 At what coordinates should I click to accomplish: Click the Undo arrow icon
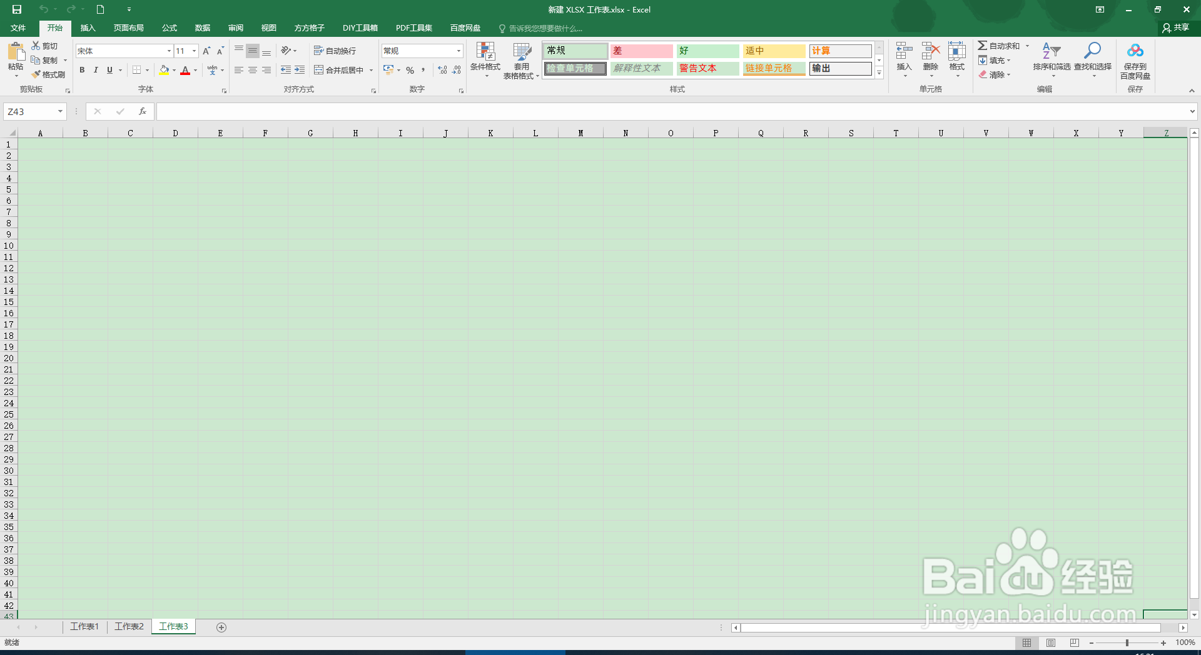click(43, 9)
